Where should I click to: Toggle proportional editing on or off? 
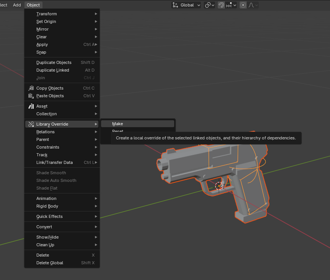point(243,5)
